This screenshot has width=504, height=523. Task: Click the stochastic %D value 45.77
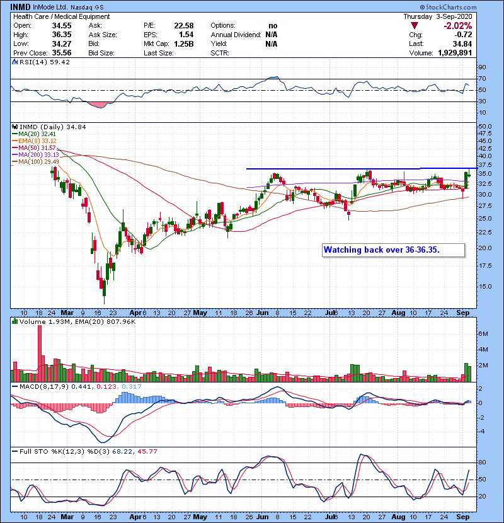pyautogui.click(x=147, y=451)
